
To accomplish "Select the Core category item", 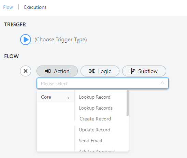I will click(56, 97).
